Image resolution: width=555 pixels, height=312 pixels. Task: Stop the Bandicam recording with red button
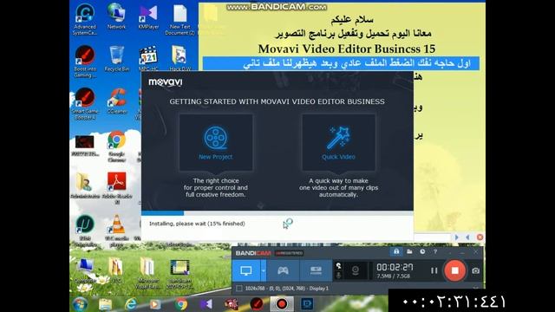[454, 270]
